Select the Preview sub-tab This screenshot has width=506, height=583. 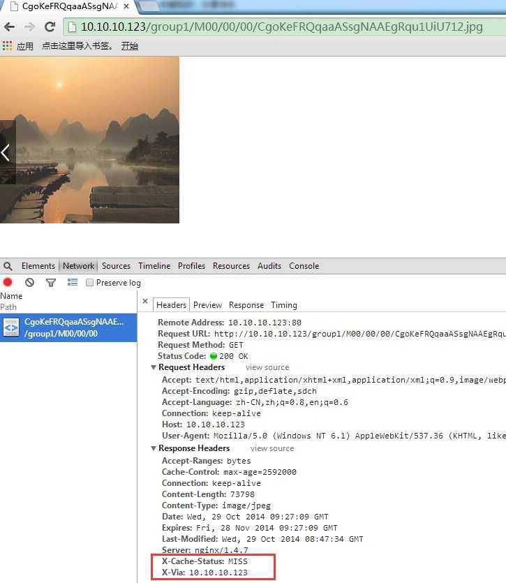[207, 305]
